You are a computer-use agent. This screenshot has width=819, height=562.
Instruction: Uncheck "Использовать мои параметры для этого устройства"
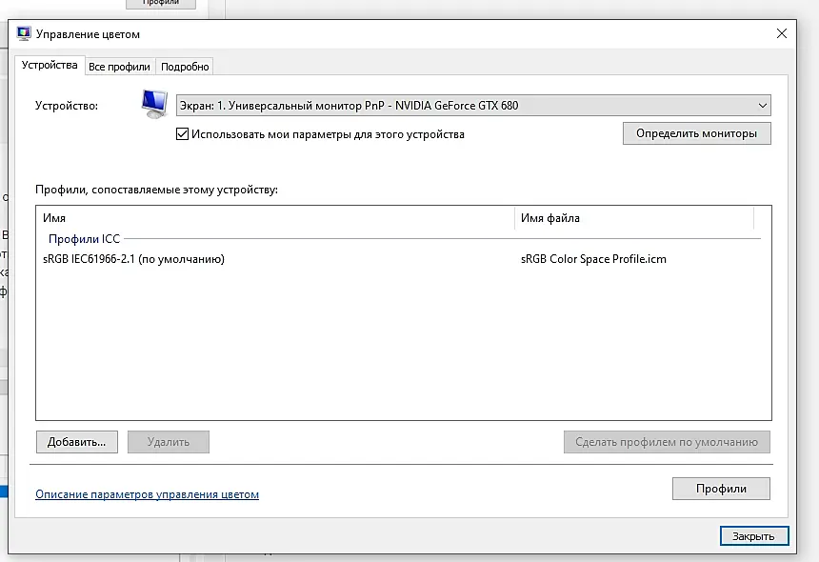click(182, 134)
